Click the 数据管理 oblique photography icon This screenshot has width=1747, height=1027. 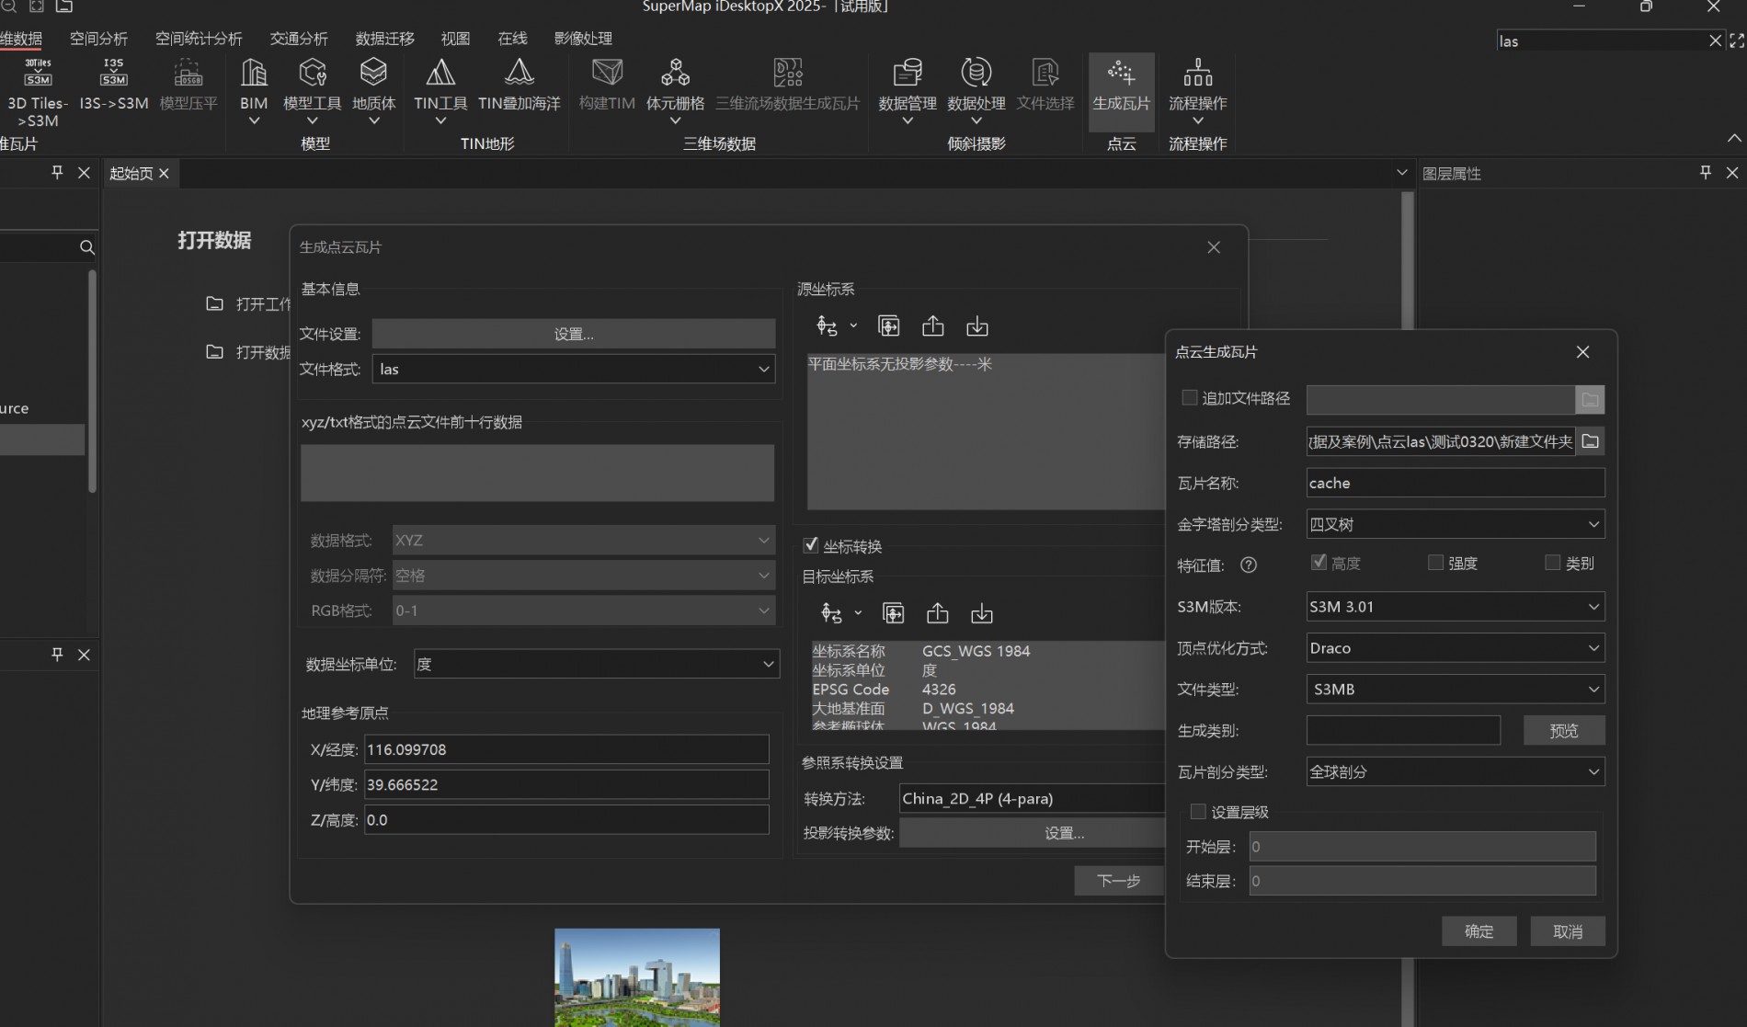(x=907, y=74)
